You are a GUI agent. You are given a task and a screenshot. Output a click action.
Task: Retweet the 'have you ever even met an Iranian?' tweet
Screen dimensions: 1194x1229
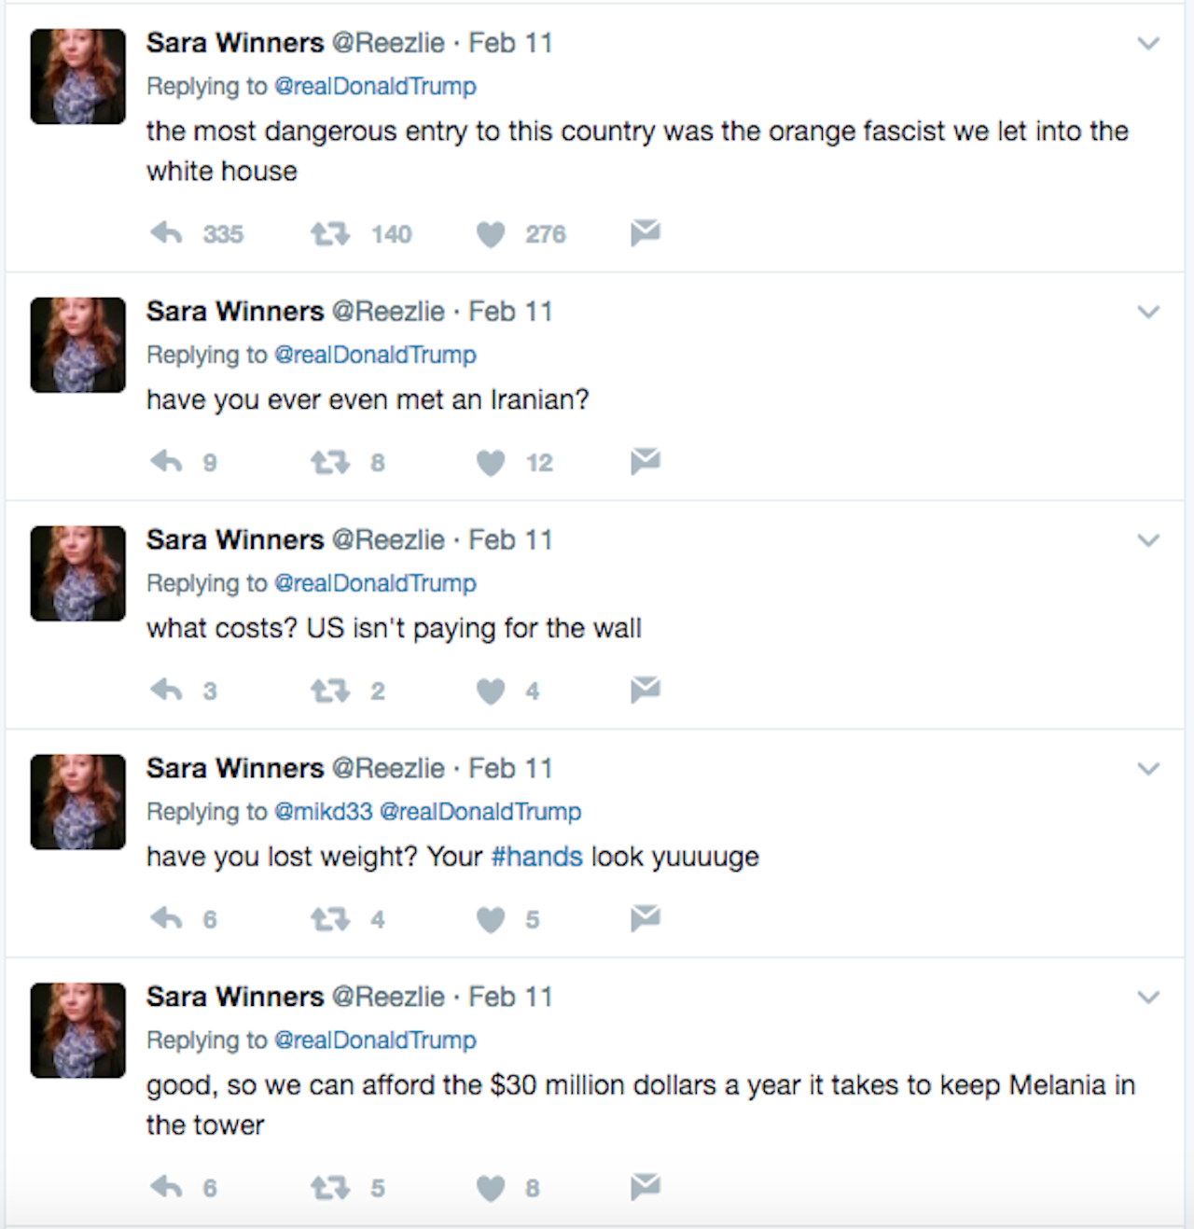point(326,462)
